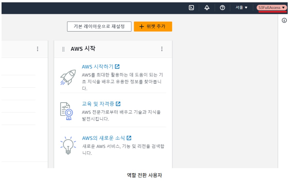Click description text starting 새로운 AWS 서비스
This screenshot has width=289, height=181.
[x=123, y=150]
